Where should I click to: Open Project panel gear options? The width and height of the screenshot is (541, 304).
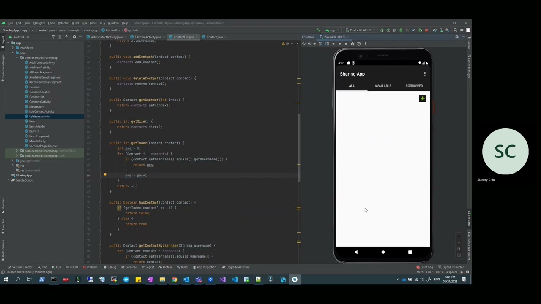point(74,37)
